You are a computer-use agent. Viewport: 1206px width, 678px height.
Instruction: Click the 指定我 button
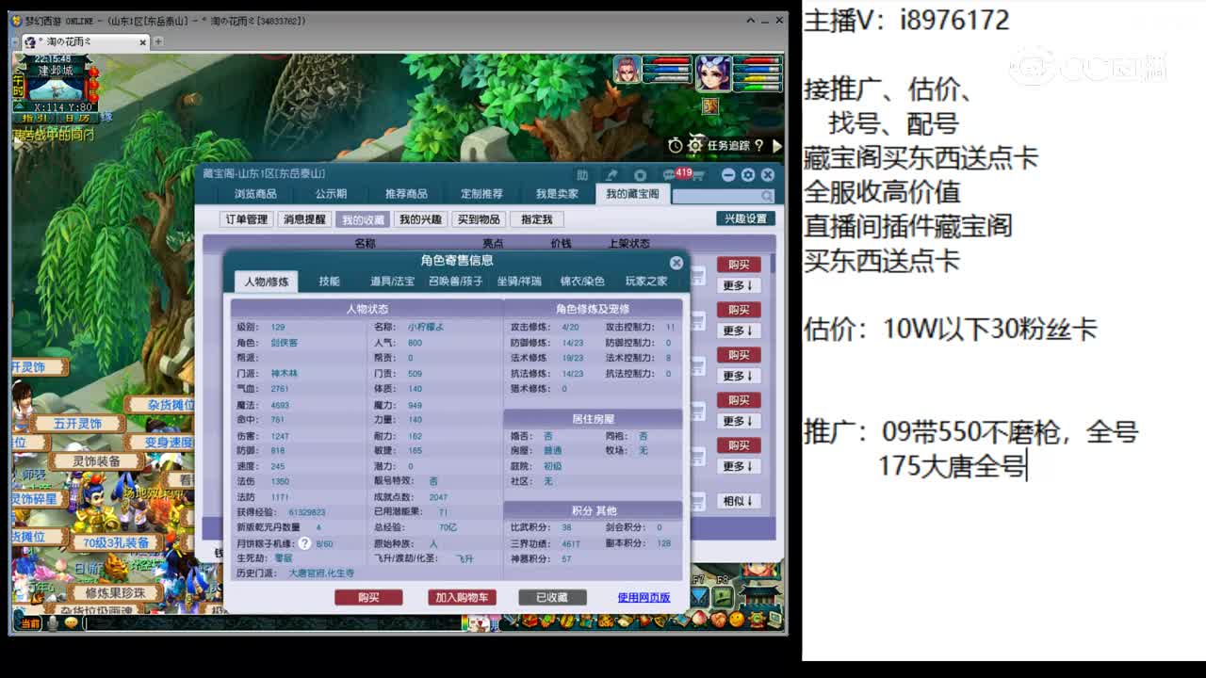click(536, 219)
